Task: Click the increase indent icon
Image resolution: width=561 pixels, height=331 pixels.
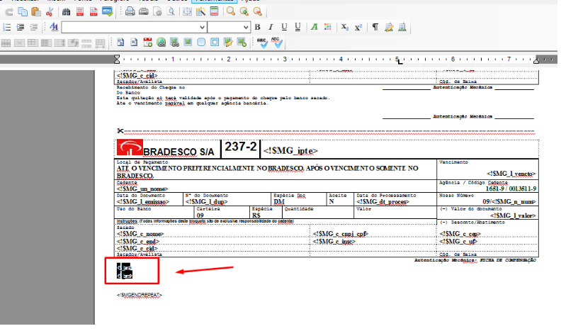Action: (x=21, y=27)
